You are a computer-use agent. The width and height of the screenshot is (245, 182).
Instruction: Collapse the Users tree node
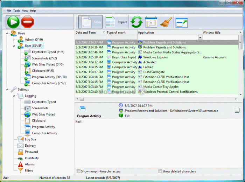point(7,33)
